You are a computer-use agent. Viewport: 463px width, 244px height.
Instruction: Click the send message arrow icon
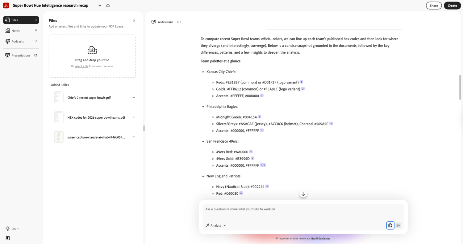click(x=398, y=225)
